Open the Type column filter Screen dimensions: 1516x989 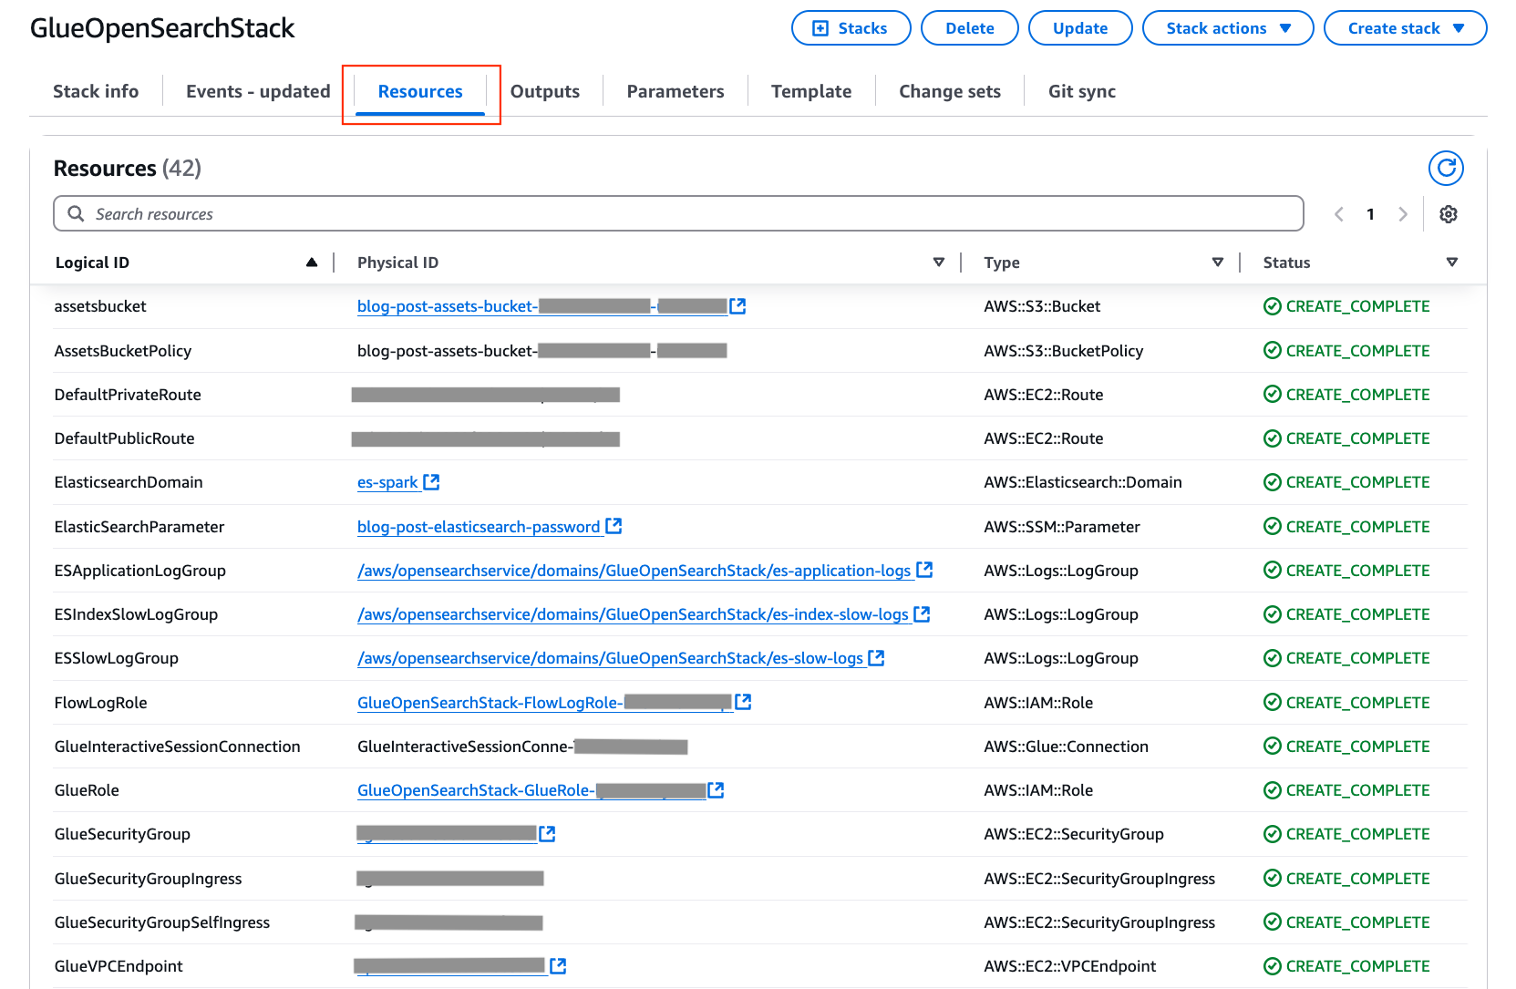(x=1218, y=262)
